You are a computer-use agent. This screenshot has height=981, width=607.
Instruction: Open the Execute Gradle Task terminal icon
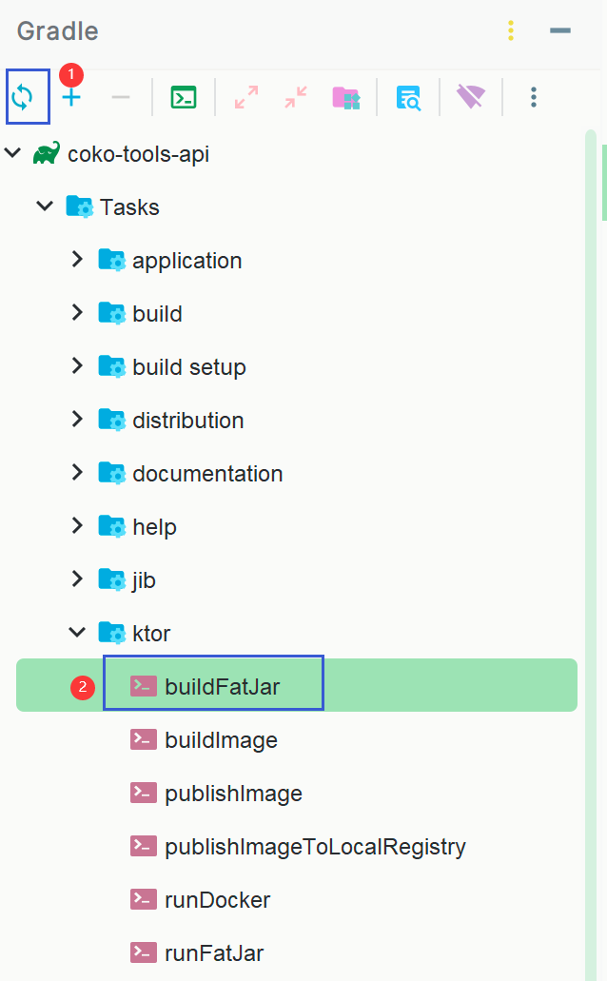(184, 97)
